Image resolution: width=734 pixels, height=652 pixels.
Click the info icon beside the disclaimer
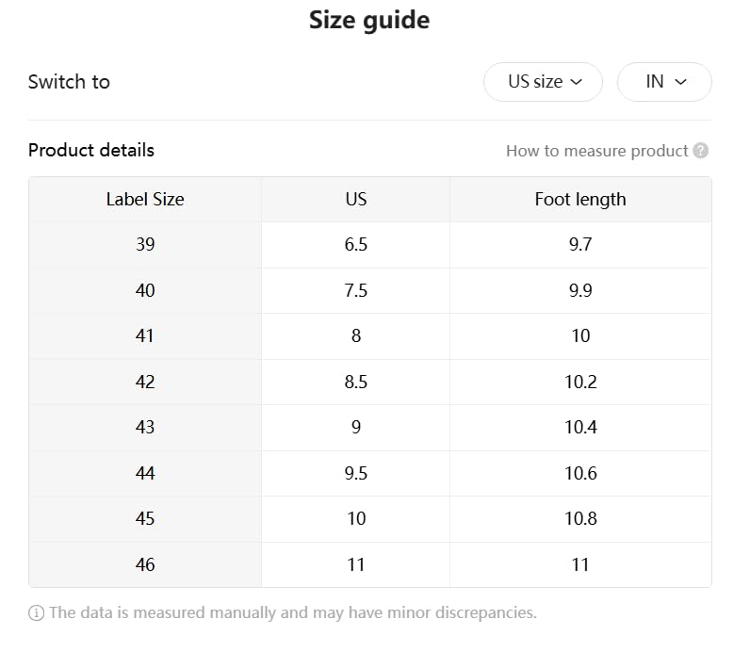coord(36,613)
